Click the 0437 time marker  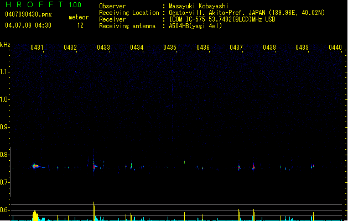pos(236,48)
